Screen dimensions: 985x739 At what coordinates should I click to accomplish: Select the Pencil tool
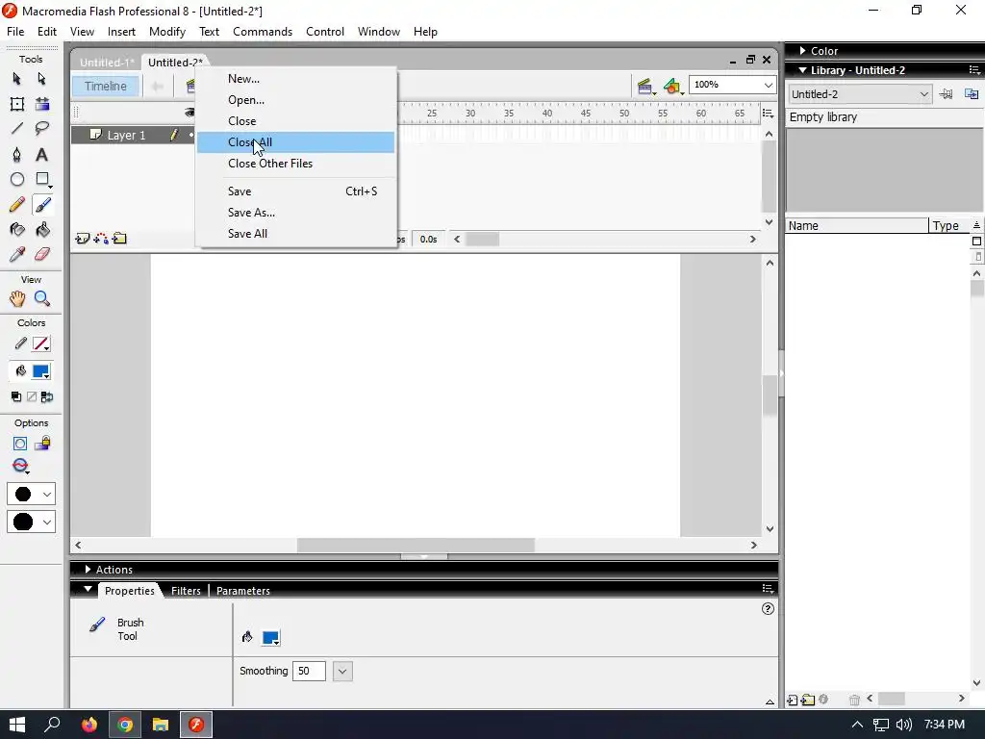click(17, 205)
